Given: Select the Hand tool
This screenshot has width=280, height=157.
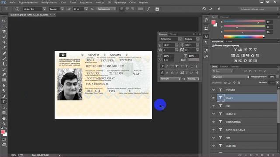Looking at the screenshot, I should [4, 118].
